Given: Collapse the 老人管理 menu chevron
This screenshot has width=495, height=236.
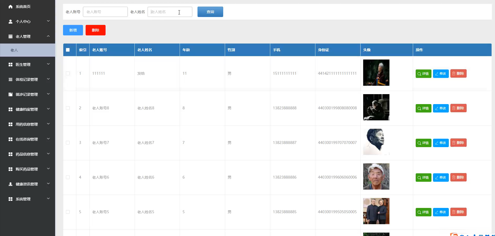Looking at the screenshot, I should (x=48, y=36).
